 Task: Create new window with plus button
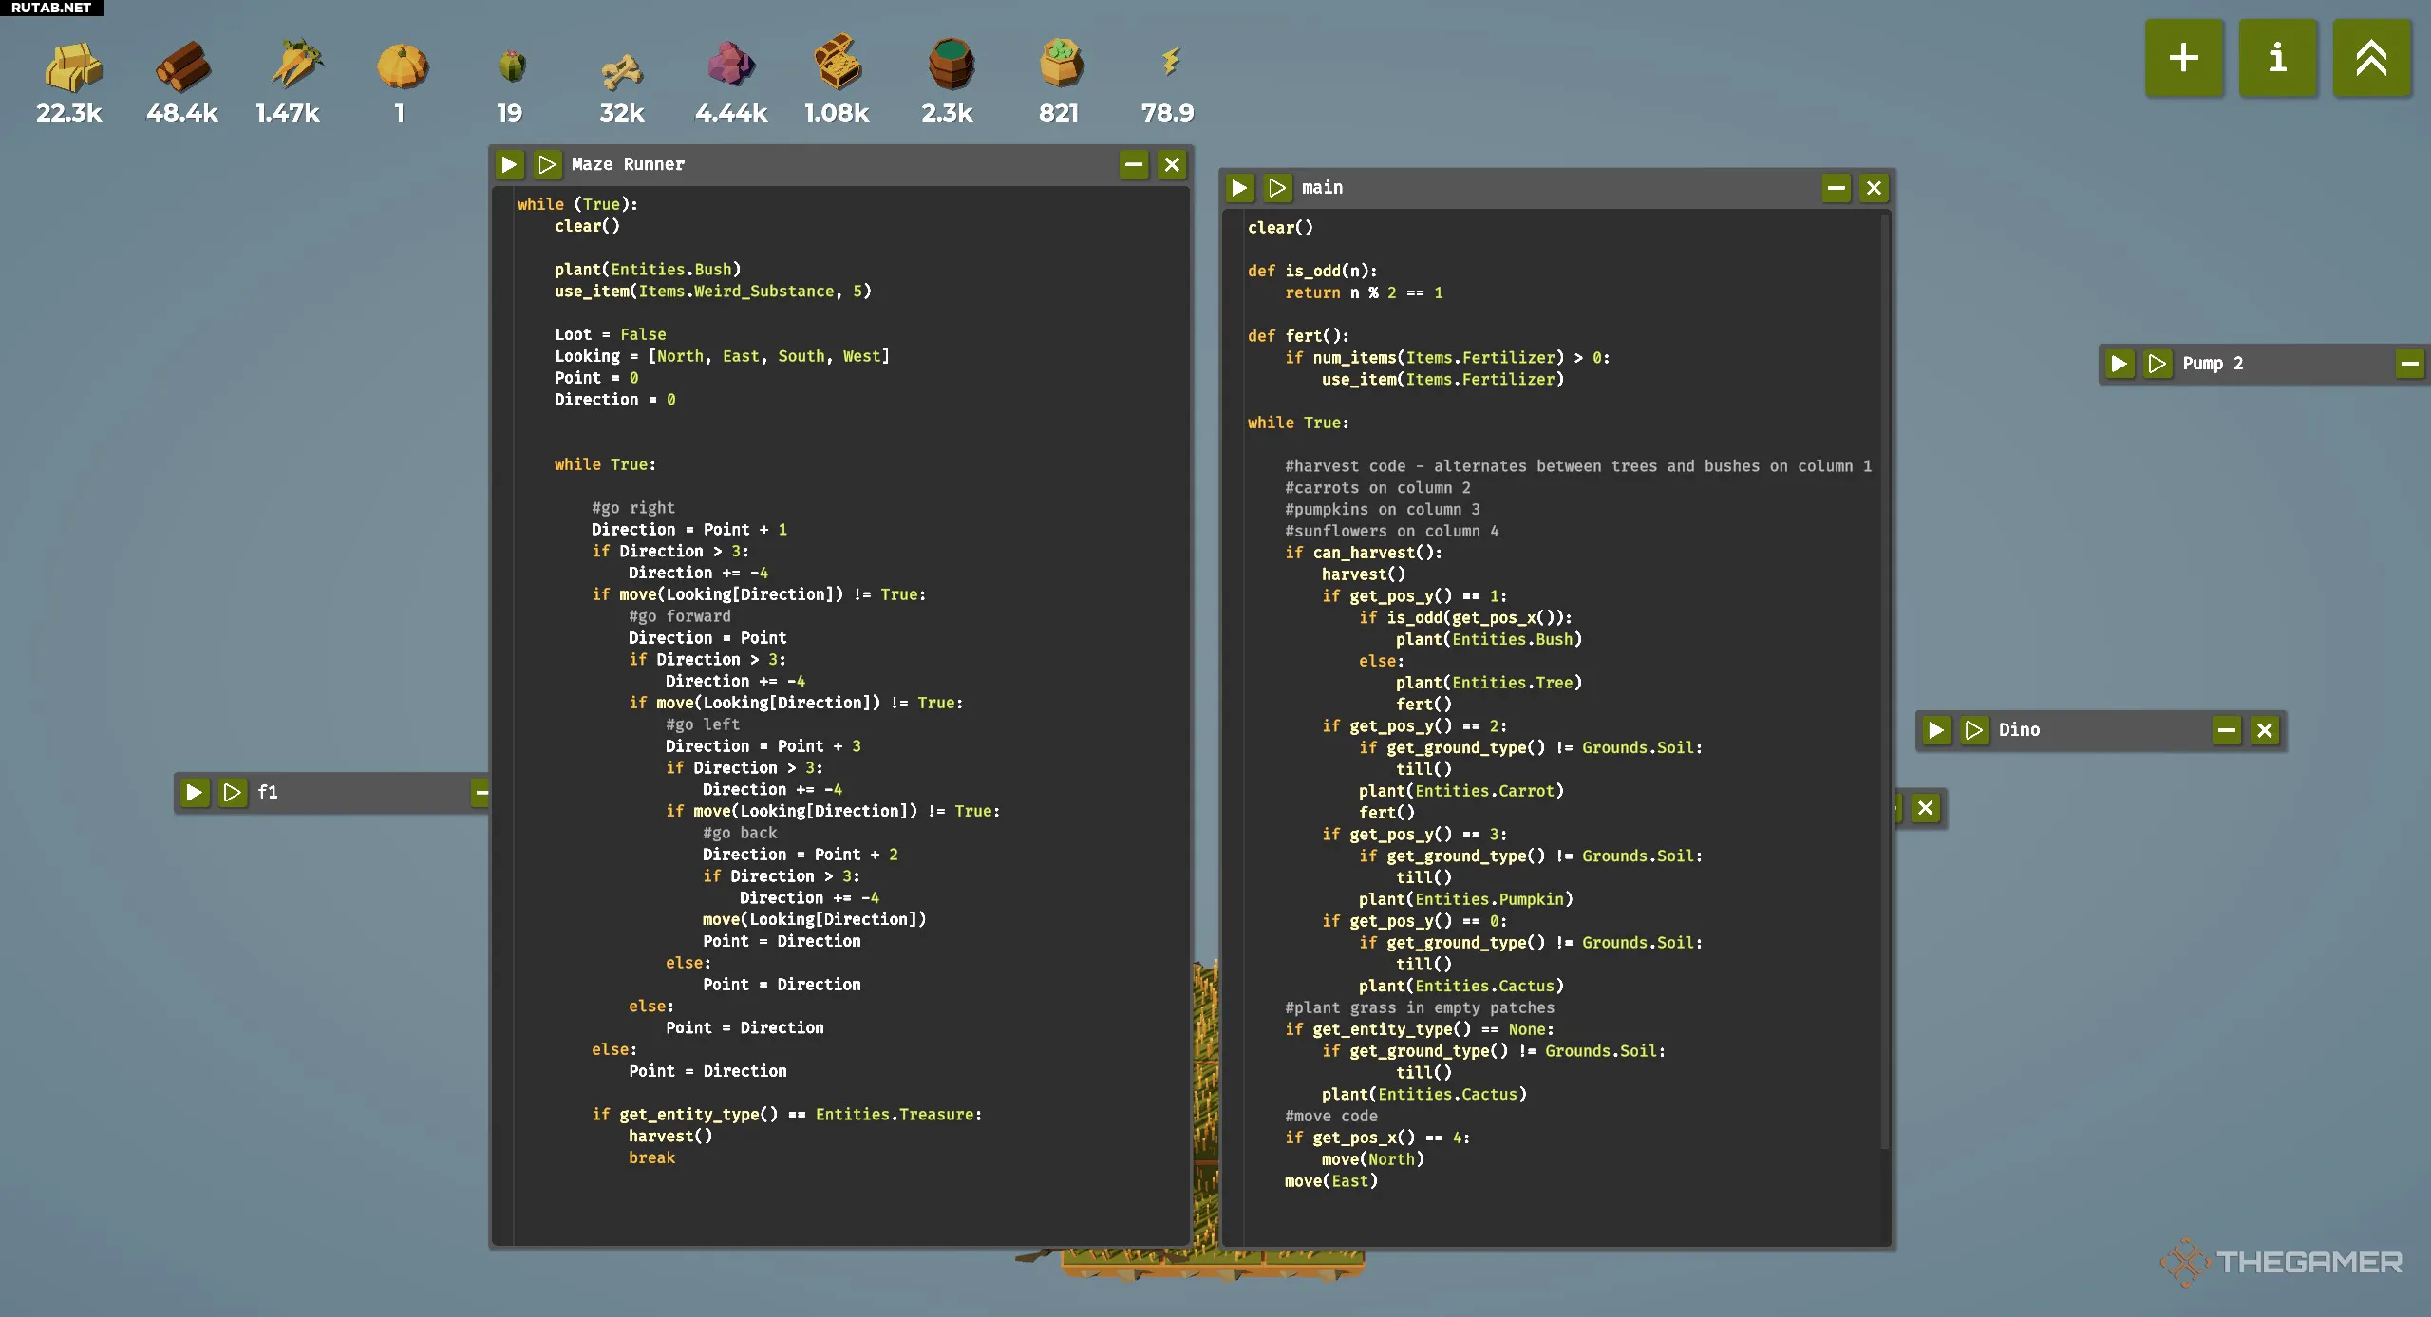click(2183, 58)
